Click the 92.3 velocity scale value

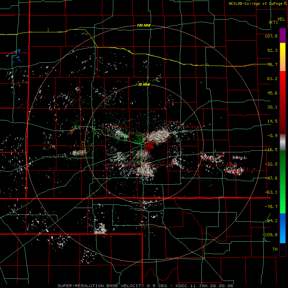(x=272, y=50)
